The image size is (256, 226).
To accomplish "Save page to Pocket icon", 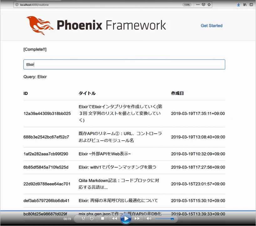I will [x=203, y=5].
